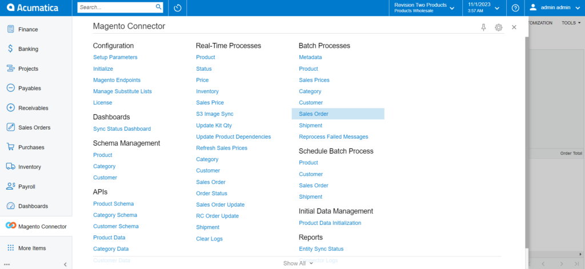Screen dimensions: 585x269
Task: Click the Order Total column header
Action: point(571,153)
